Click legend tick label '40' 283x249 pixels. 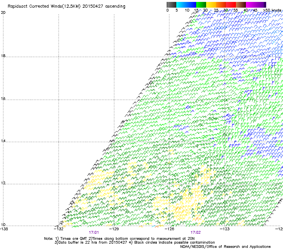pyautogui.click(x=246, y=10)
